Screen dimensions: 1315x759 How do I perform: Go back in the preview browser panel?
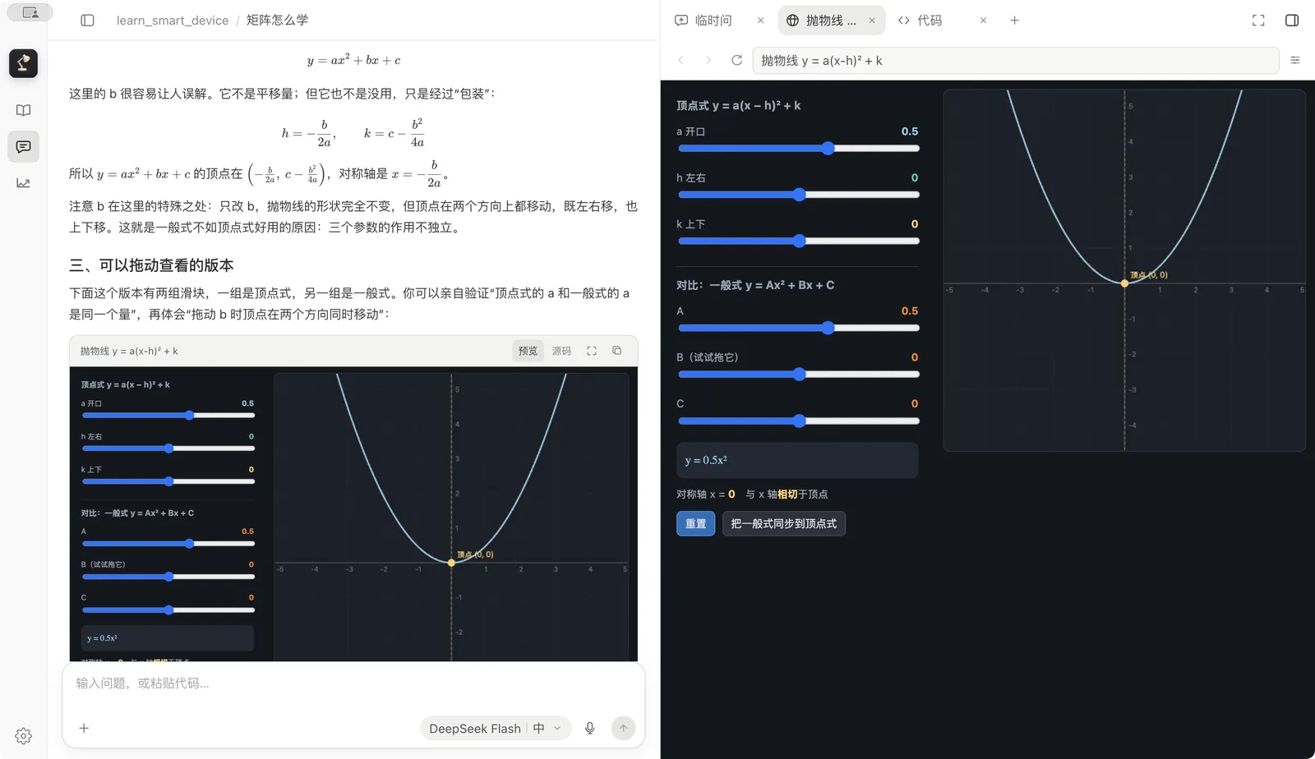click(681, 60)
